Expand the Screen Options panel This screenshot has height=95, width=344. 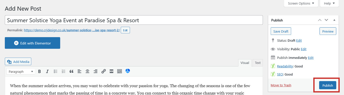pyautogui.click(x=301, y=3)
